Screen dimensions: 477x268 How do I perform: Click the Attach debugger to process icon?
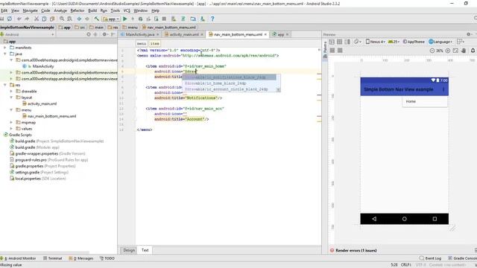[x=156, y=19]
